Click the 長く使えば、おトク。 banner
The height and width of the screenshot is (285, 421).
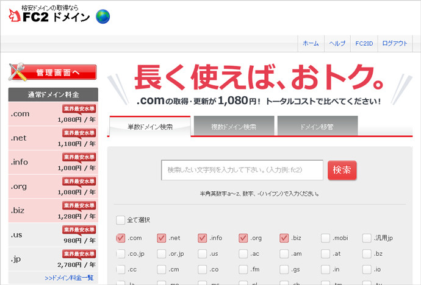coord(259,85)
